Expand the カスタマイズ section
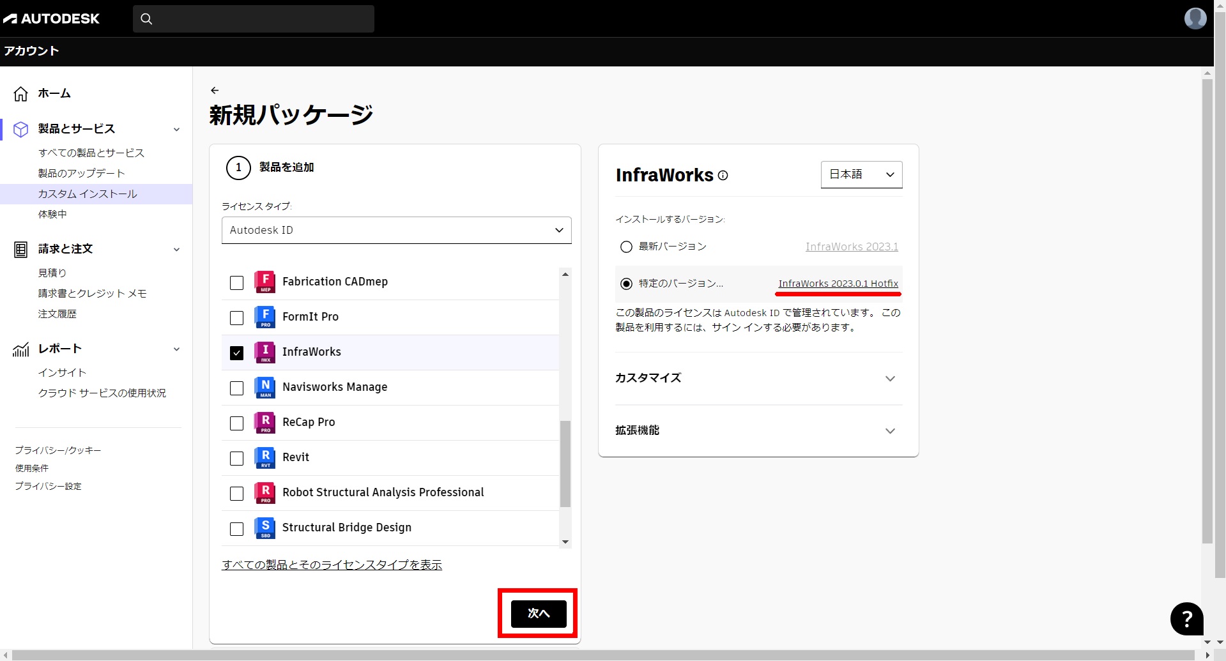The image size is (1226, 661). [x=758, y=378]
